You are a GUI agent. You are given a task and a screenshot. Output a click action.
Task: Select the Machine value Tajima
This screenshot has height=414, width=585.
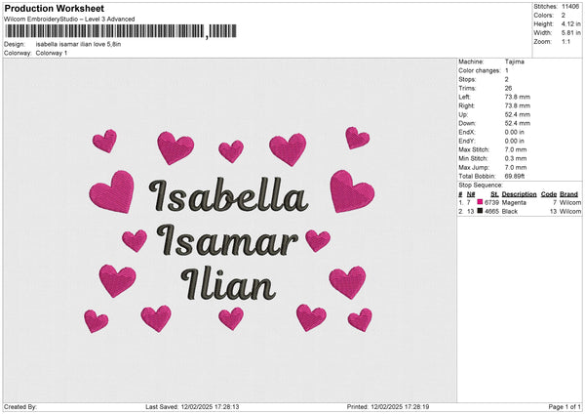click(x=515, y=62)
